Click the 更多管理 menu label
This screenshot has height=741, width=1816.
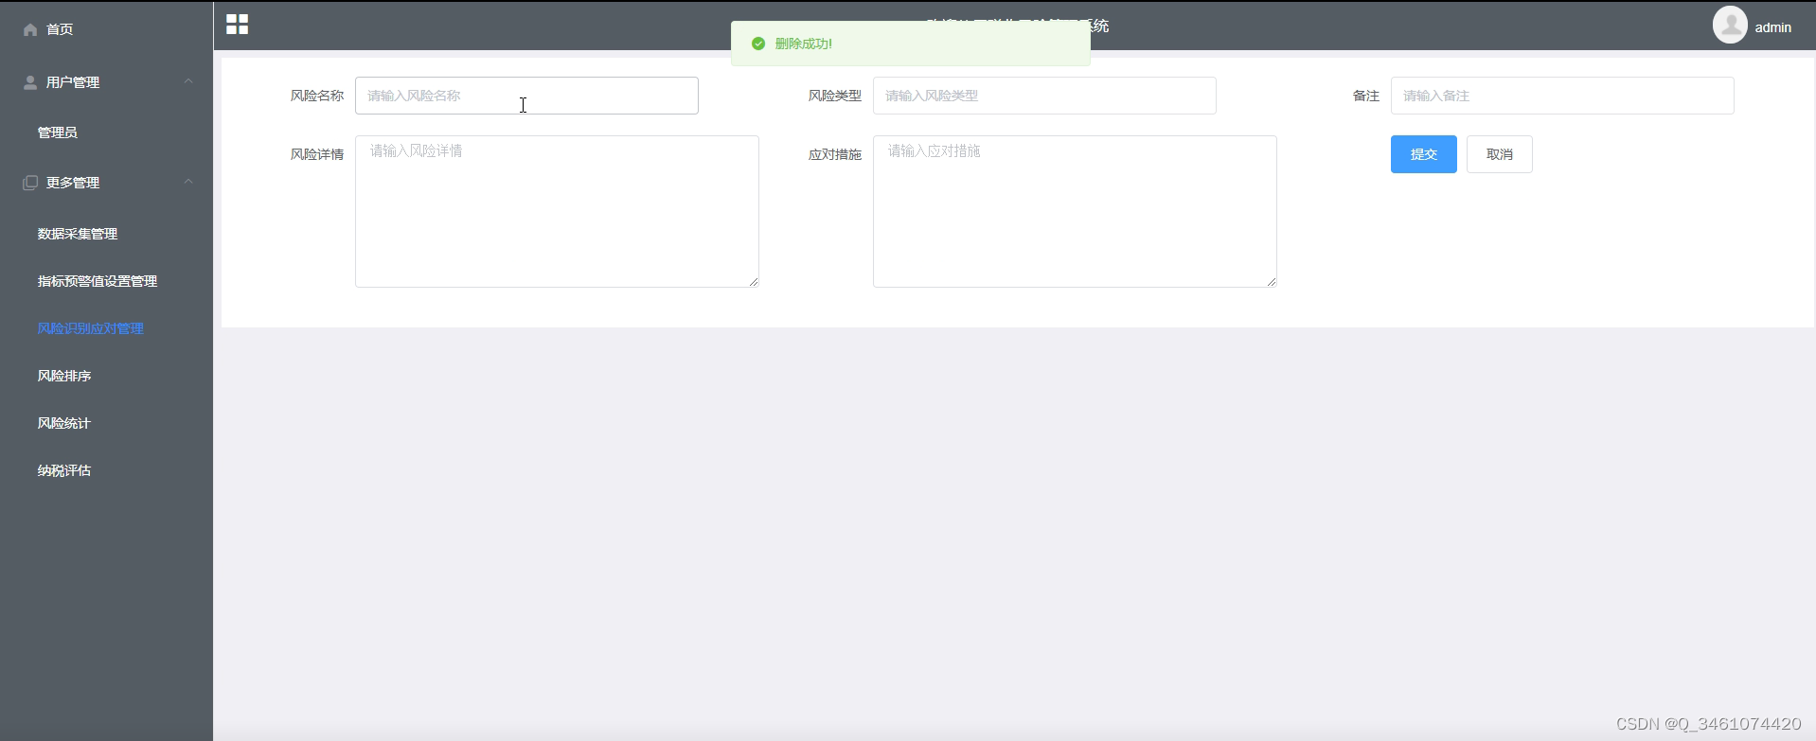pyautogui.click(x=73, y=183)
